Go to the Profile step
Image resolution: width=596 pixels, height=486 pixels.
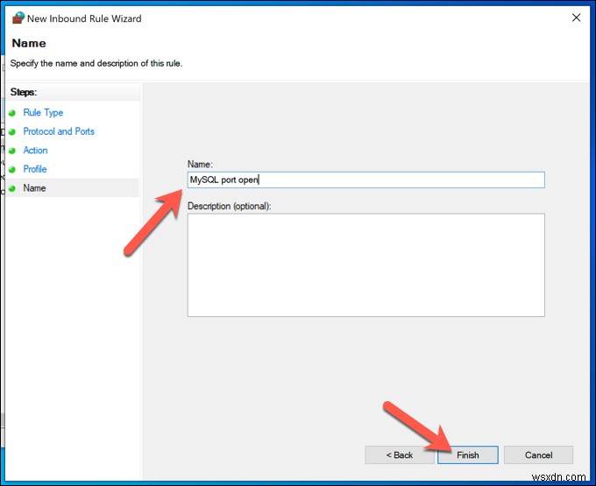coord(35,169)
